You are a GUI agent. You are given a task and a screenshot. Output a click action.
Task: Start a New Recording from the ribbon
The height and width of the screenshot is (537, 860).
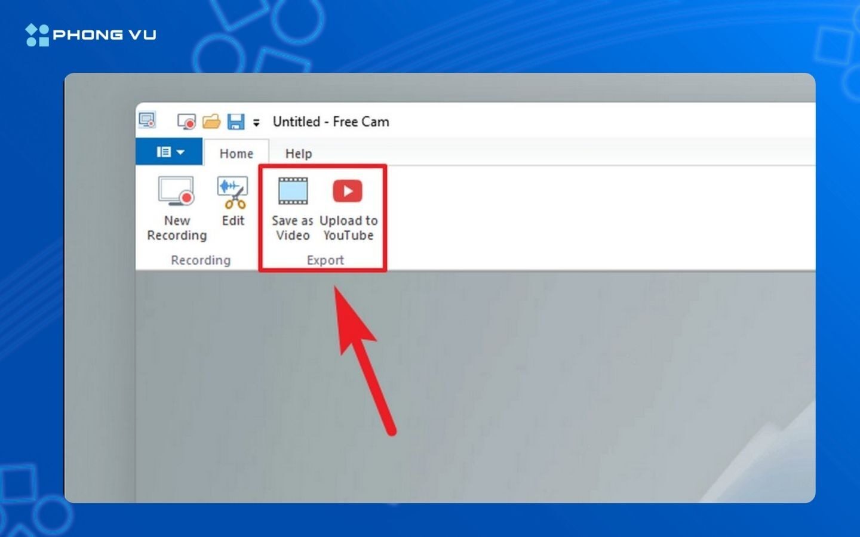(x=177, y=209)
